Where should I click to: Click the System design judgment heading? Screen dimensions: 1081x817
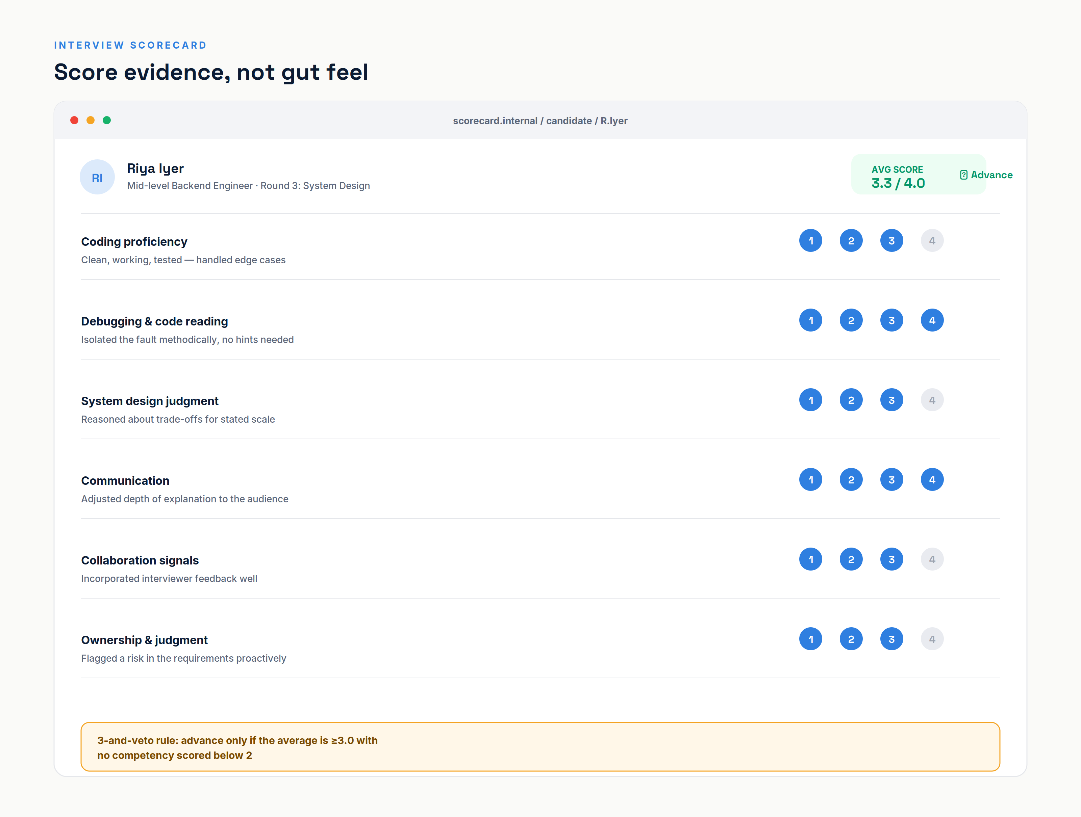(150, 401)
